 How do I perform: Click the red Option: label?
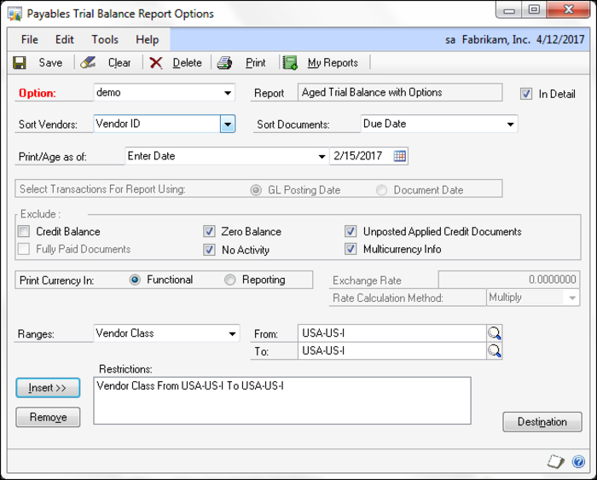click(38, 93)
